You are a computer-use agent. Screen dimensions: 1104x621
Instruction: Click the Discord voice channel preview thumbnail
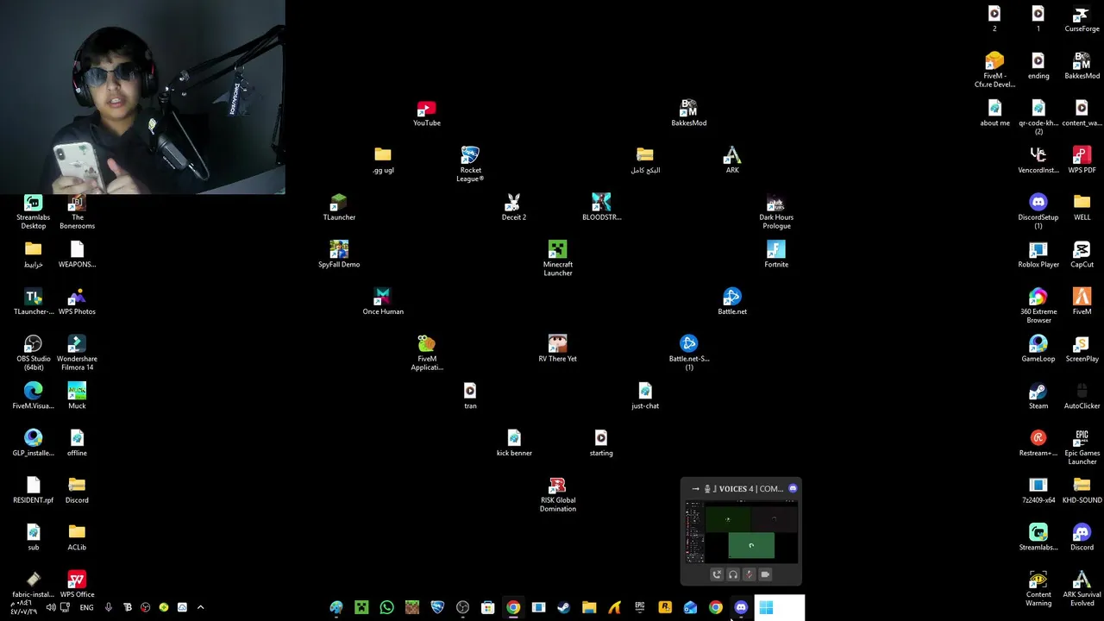pyautogui.click(x=742, y=531)
